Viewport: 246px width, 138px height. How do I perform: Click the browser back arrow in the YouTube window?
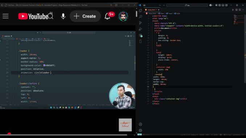(x=2, y=5)
